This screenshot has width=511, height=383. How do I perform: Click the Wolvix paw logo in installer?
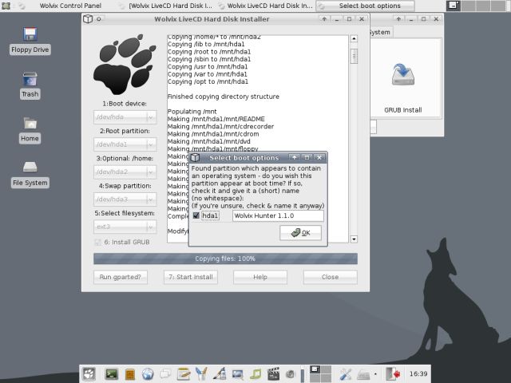[x=125, y=64]
